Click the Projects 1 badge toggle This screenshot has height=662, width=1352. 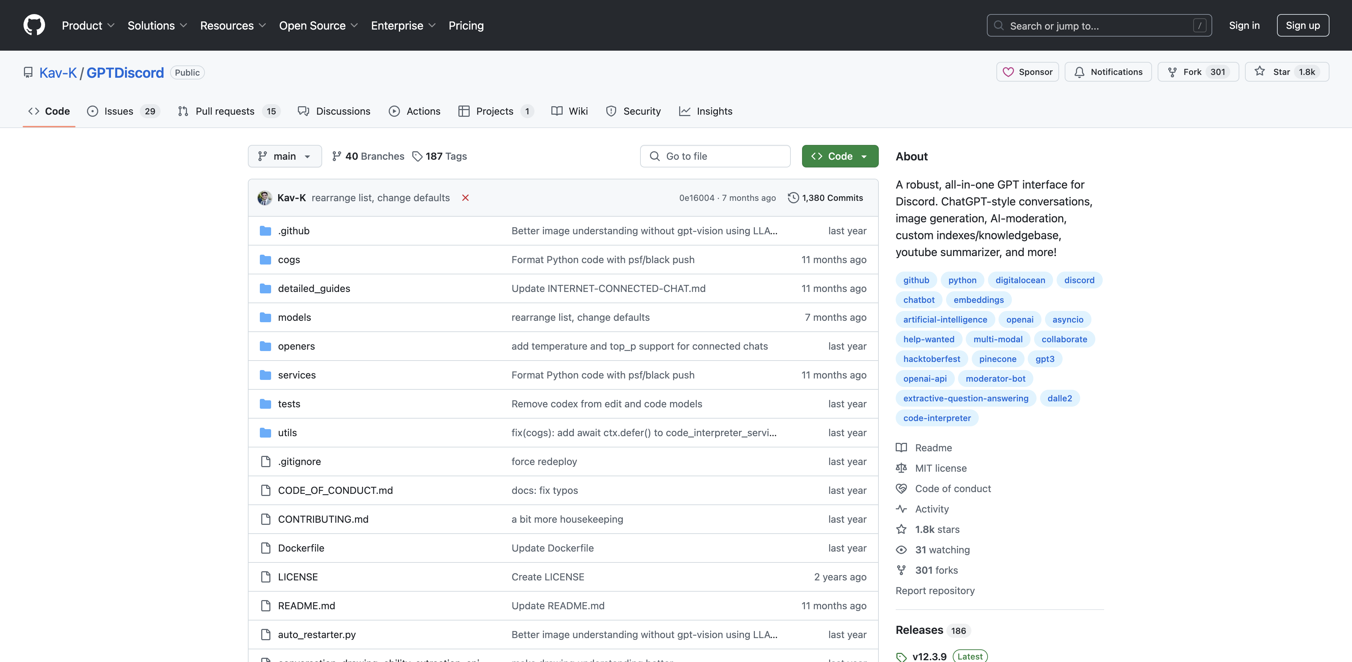coord(495,110)
